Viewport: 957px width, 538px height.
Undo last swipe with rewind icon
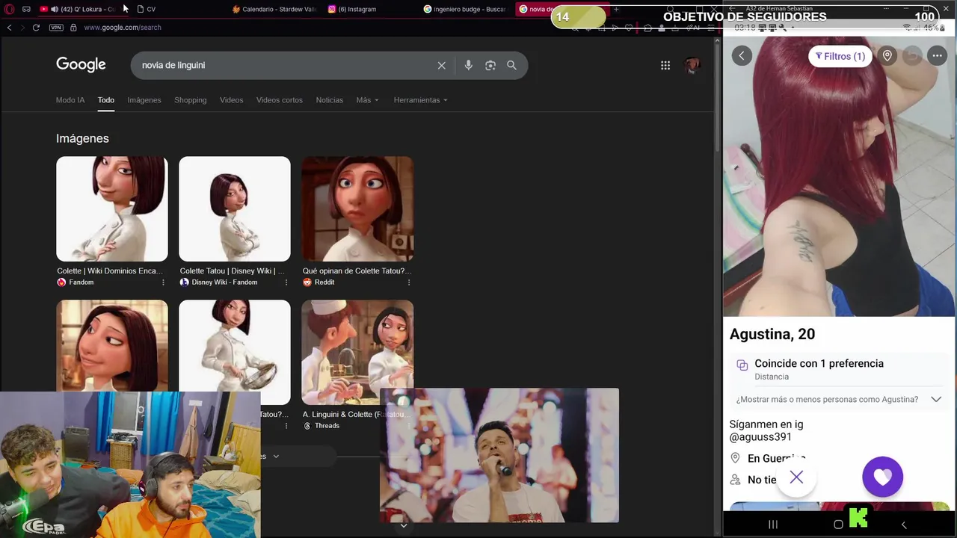point(912,56)
